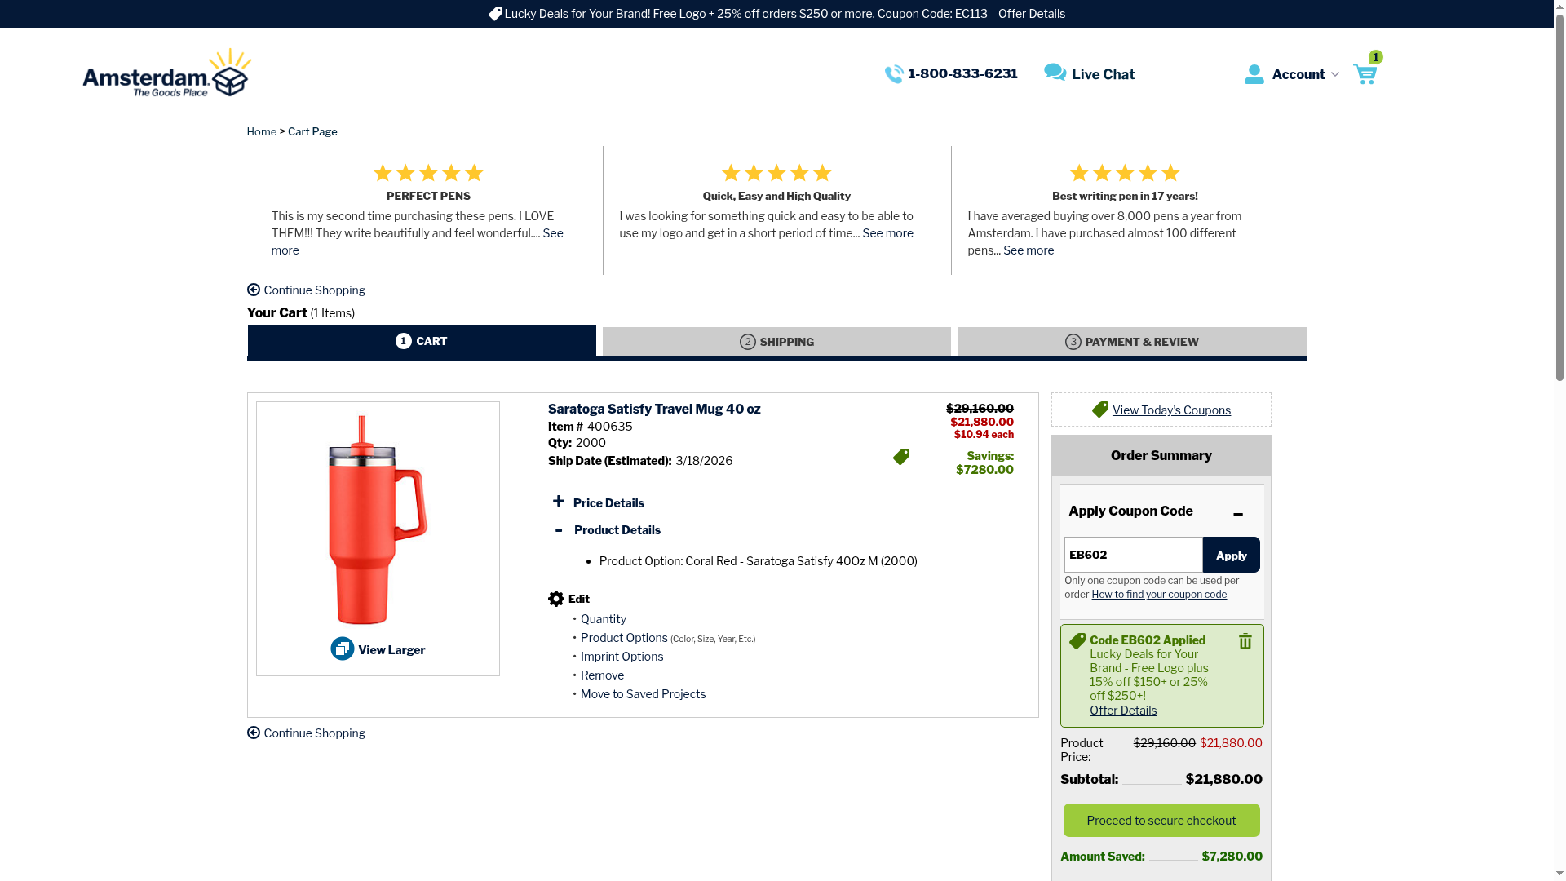Click the Live Chat bubble icon
Image resolution: width=1566 pixels, height=881 pixels.
click(x=1055, y=73)
